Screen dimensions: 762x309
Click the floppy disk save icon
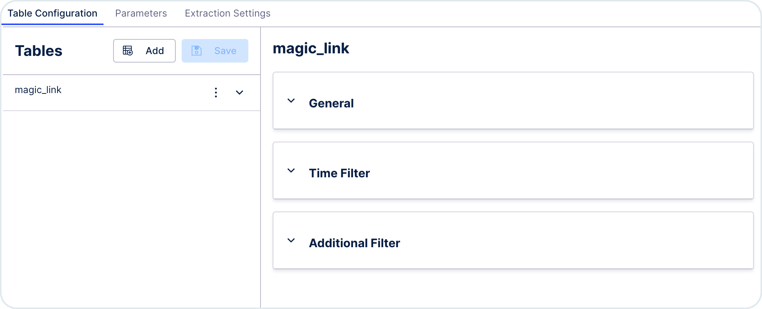(x=196, y=51)
